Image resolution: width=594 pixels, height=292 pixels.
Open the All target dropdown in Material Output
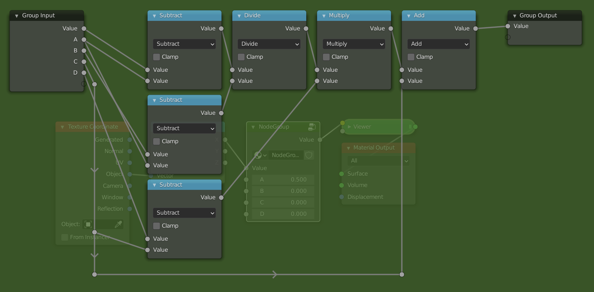click(378, 161)
